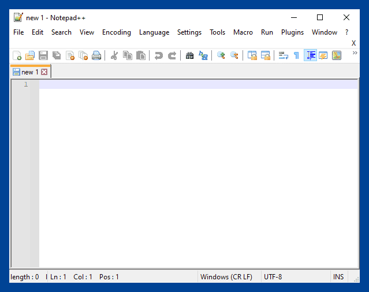369x292 pixels.
Task: Undo the last action
Action: coord(159,56)
